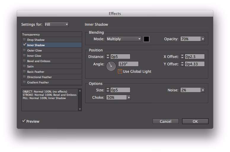Select Gradient Feather in the effects list
The image size is (230, 152).
tap(38, 82)
